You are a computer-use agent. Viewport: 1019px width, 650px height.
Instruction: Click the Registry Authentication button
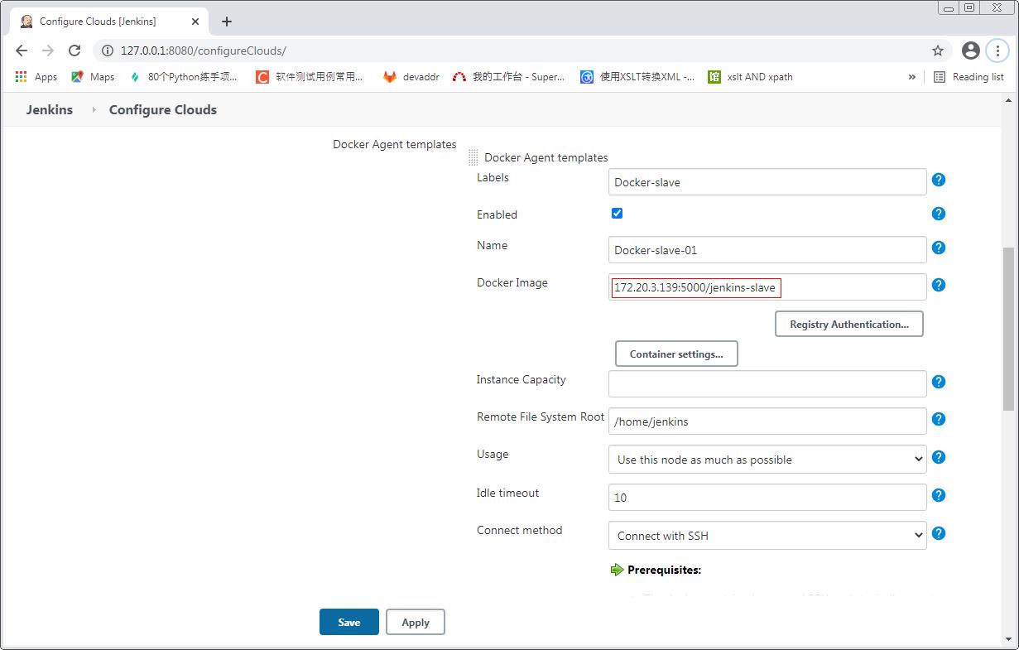coord(849,324)
